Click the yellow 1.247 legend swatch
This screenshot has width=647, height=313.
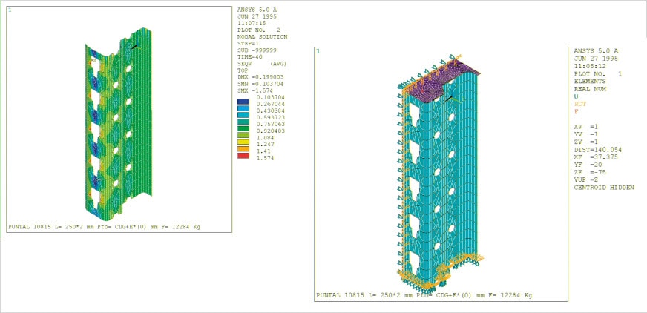(243, 140)
